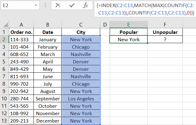
Task: Click the Unpopular cell with question mark
Action: point(165,39)
